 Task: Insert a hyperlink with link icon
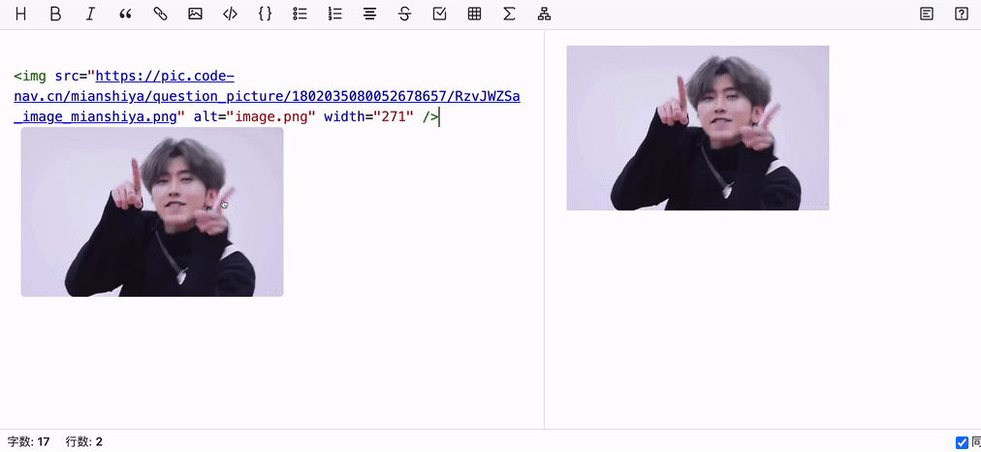(x=160, y=14)
